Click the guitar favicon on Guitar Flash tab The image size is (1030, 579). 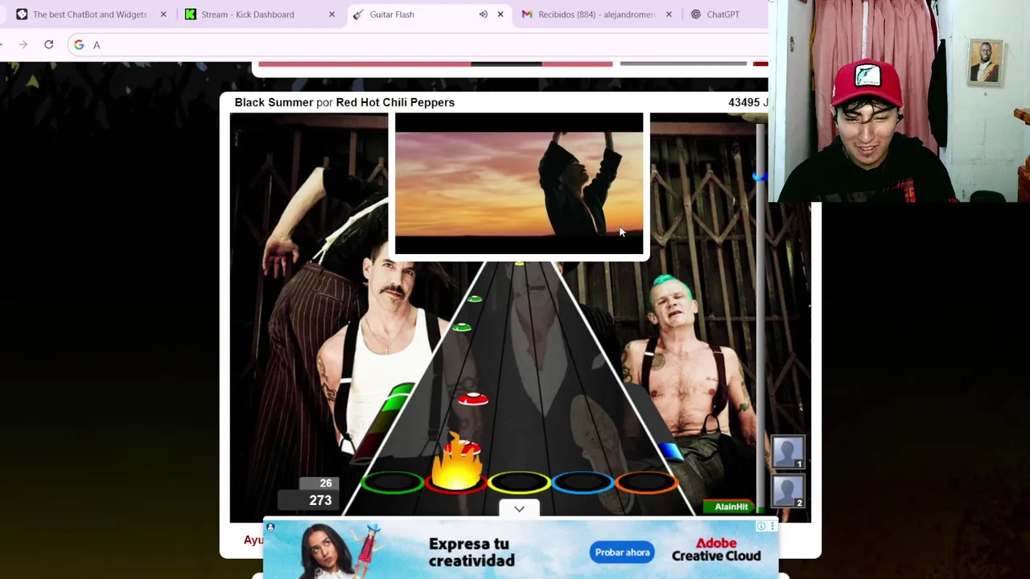click(358, 14)
